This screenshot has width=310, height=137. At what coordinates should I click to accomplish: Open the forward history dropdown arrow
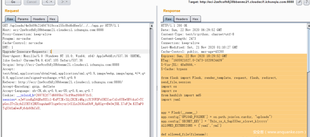pyautogui.click(x=67, y=2)
